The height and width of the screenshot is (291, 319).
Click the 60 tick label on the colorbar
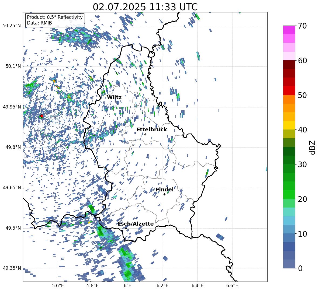(x=302, y=61)
